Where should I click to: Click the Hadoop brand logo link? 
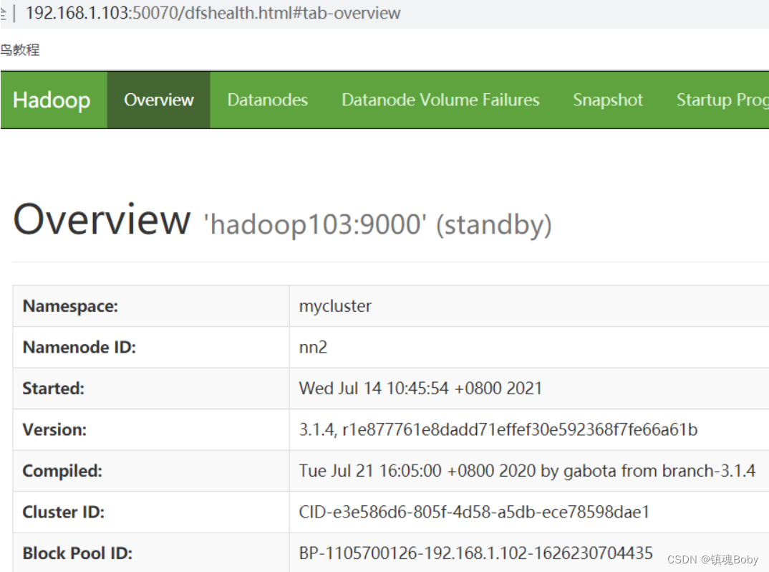pyautogui.click(x=52, y=100)
